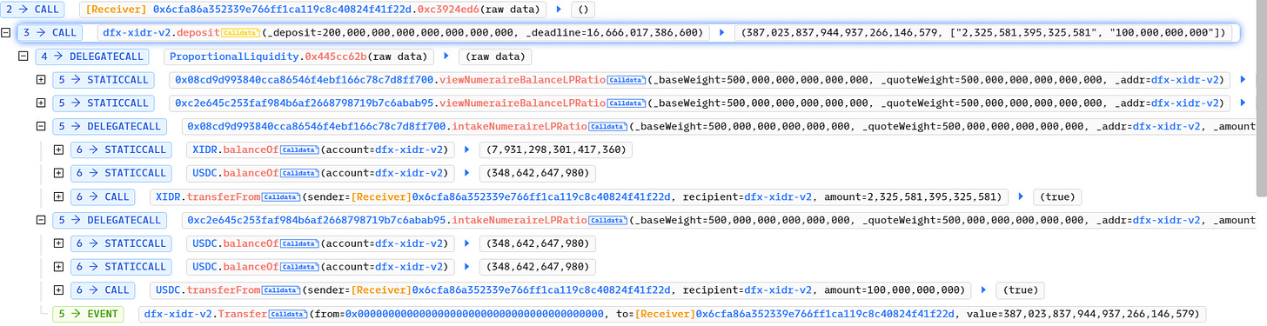Open the USDC token link in USDC.transferFrom
1267x326 pixels.
170,289
